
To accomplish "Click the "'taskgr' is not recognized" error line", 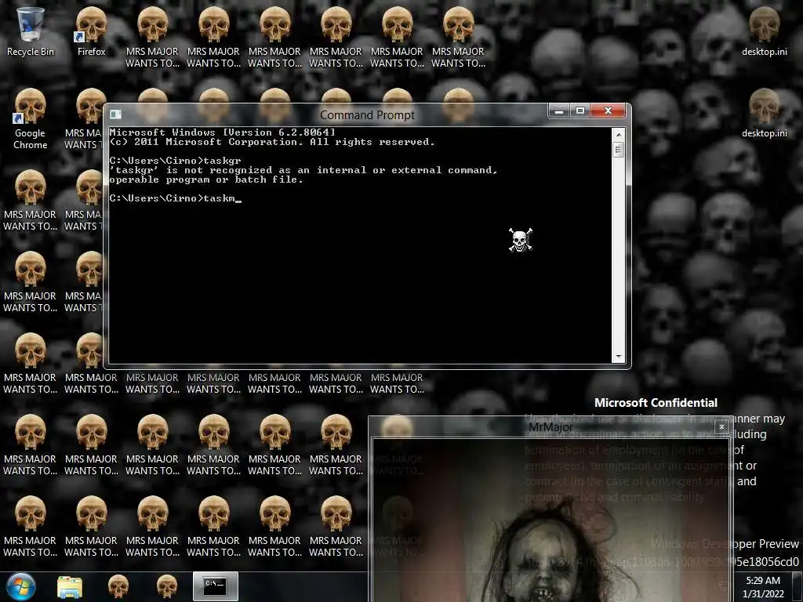I will pos(303,170).
